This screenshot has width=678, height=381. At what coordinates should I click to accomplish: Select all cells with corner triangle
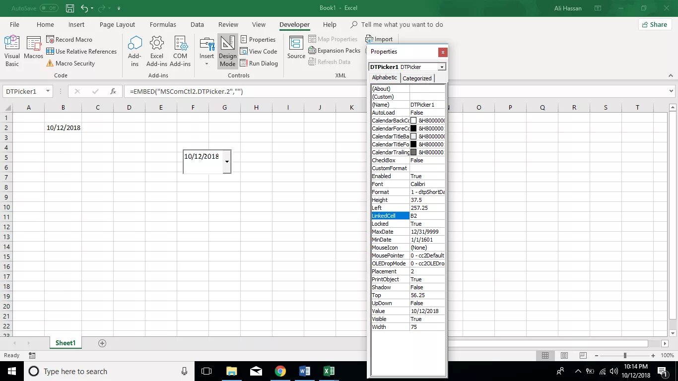click(x=7, y=108)
